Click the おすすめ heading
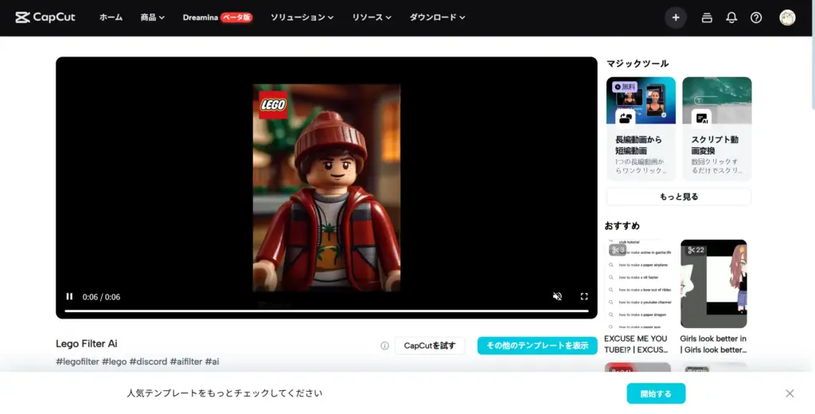The image size is (815, 414). click(622, 226)
